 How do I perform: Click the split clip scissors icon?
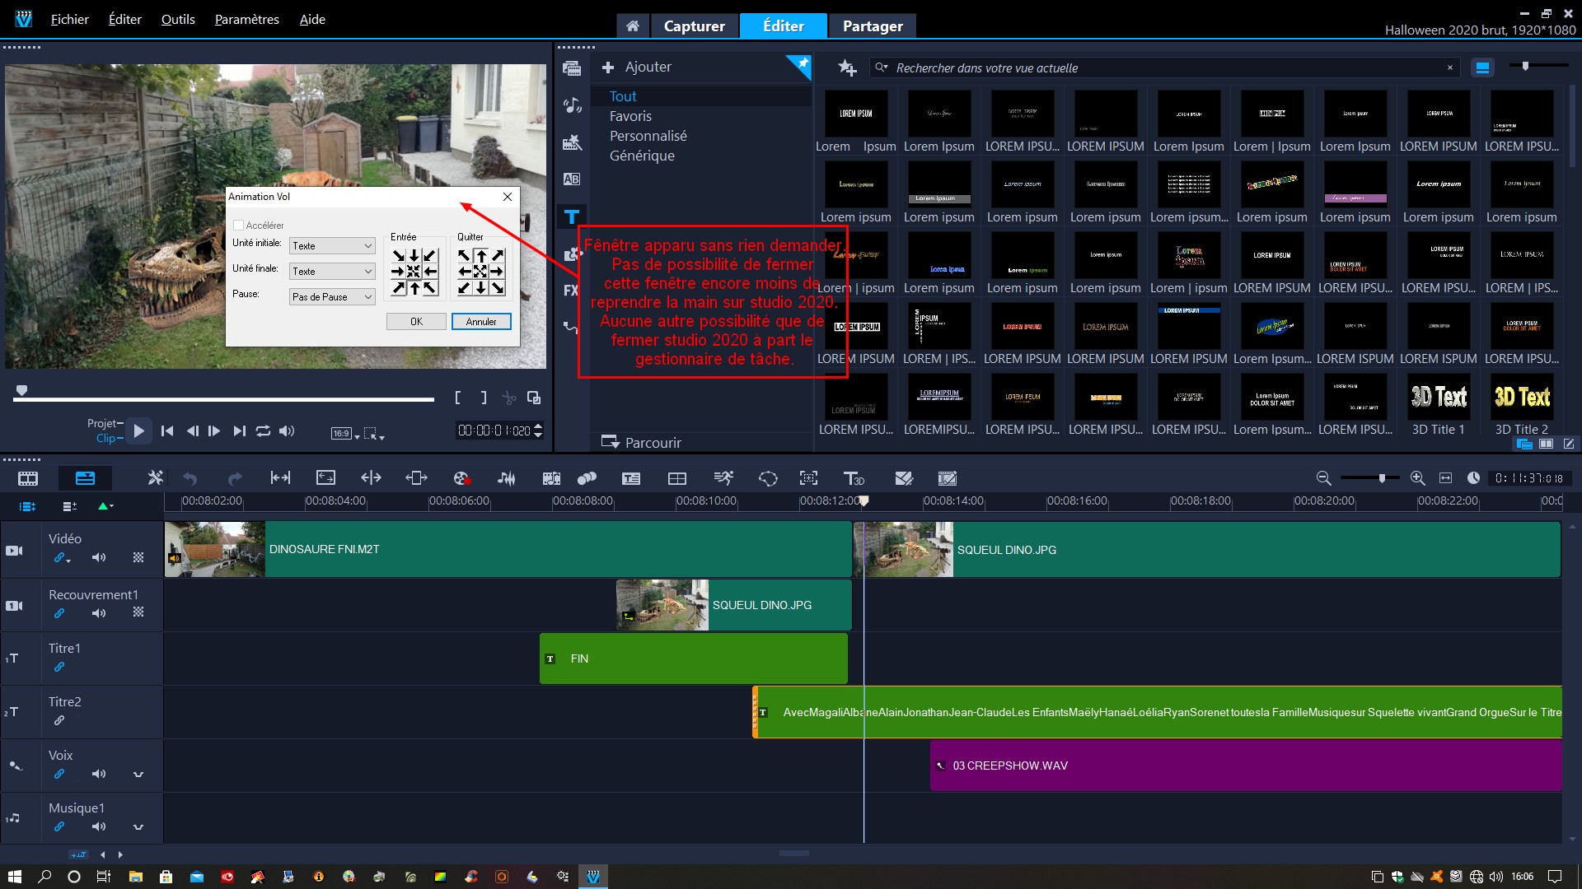(509, 398)
